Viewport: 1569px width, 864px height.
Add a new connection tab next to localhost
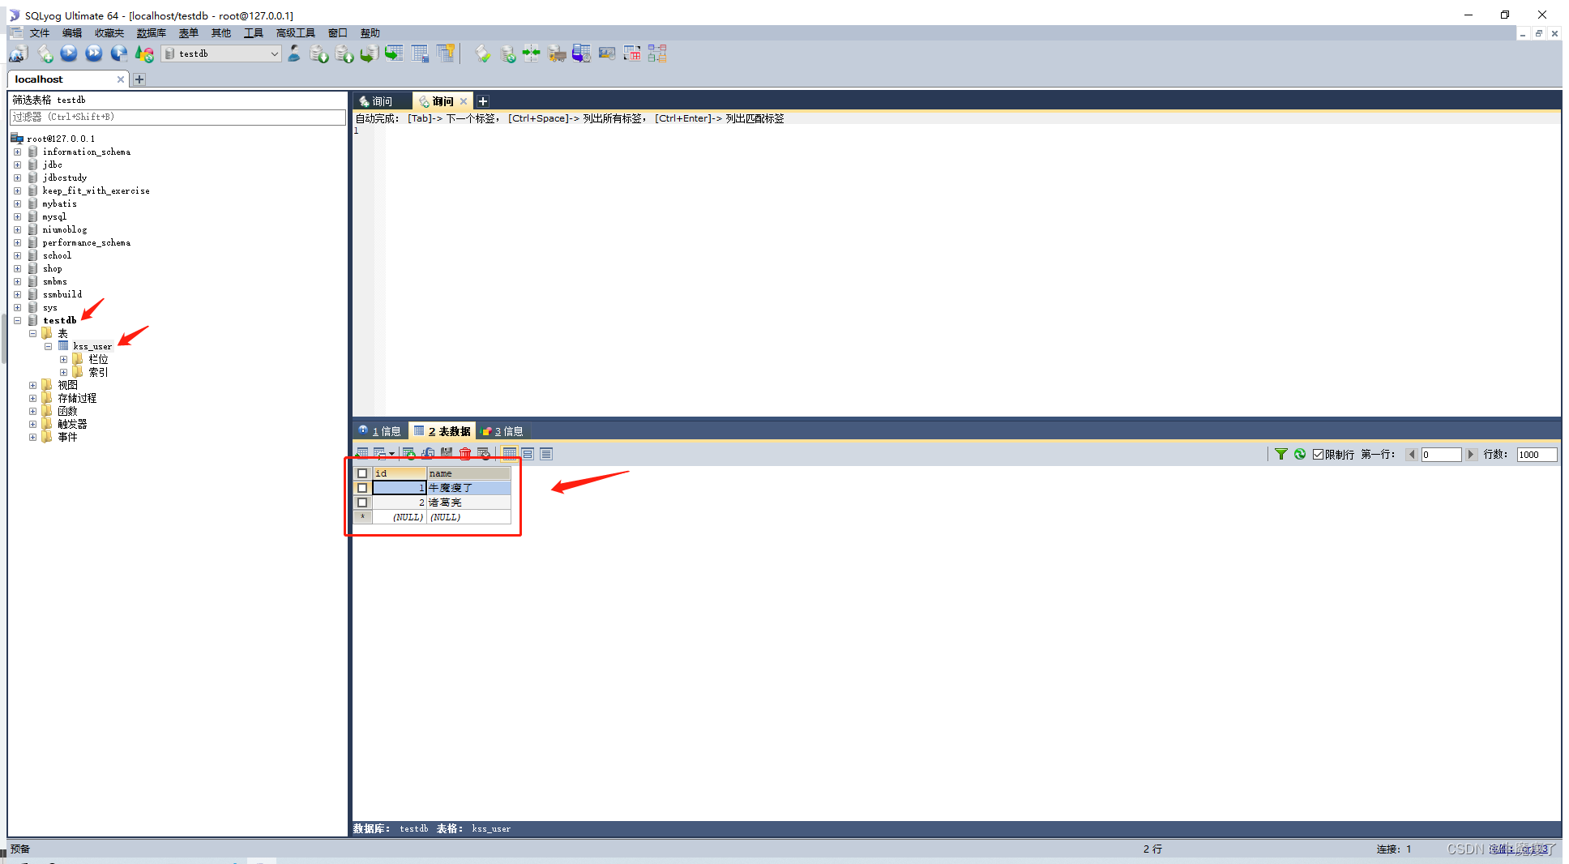point(139,79)
